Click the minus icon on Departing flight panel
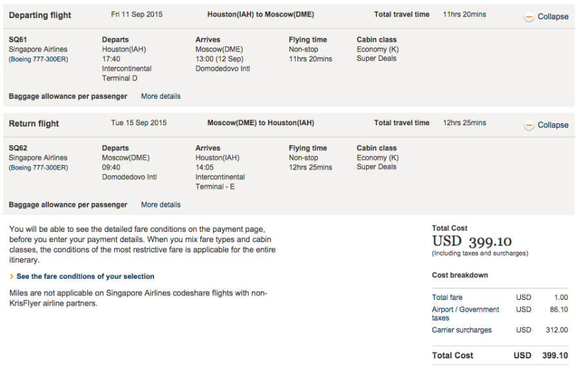 [529, 17]
